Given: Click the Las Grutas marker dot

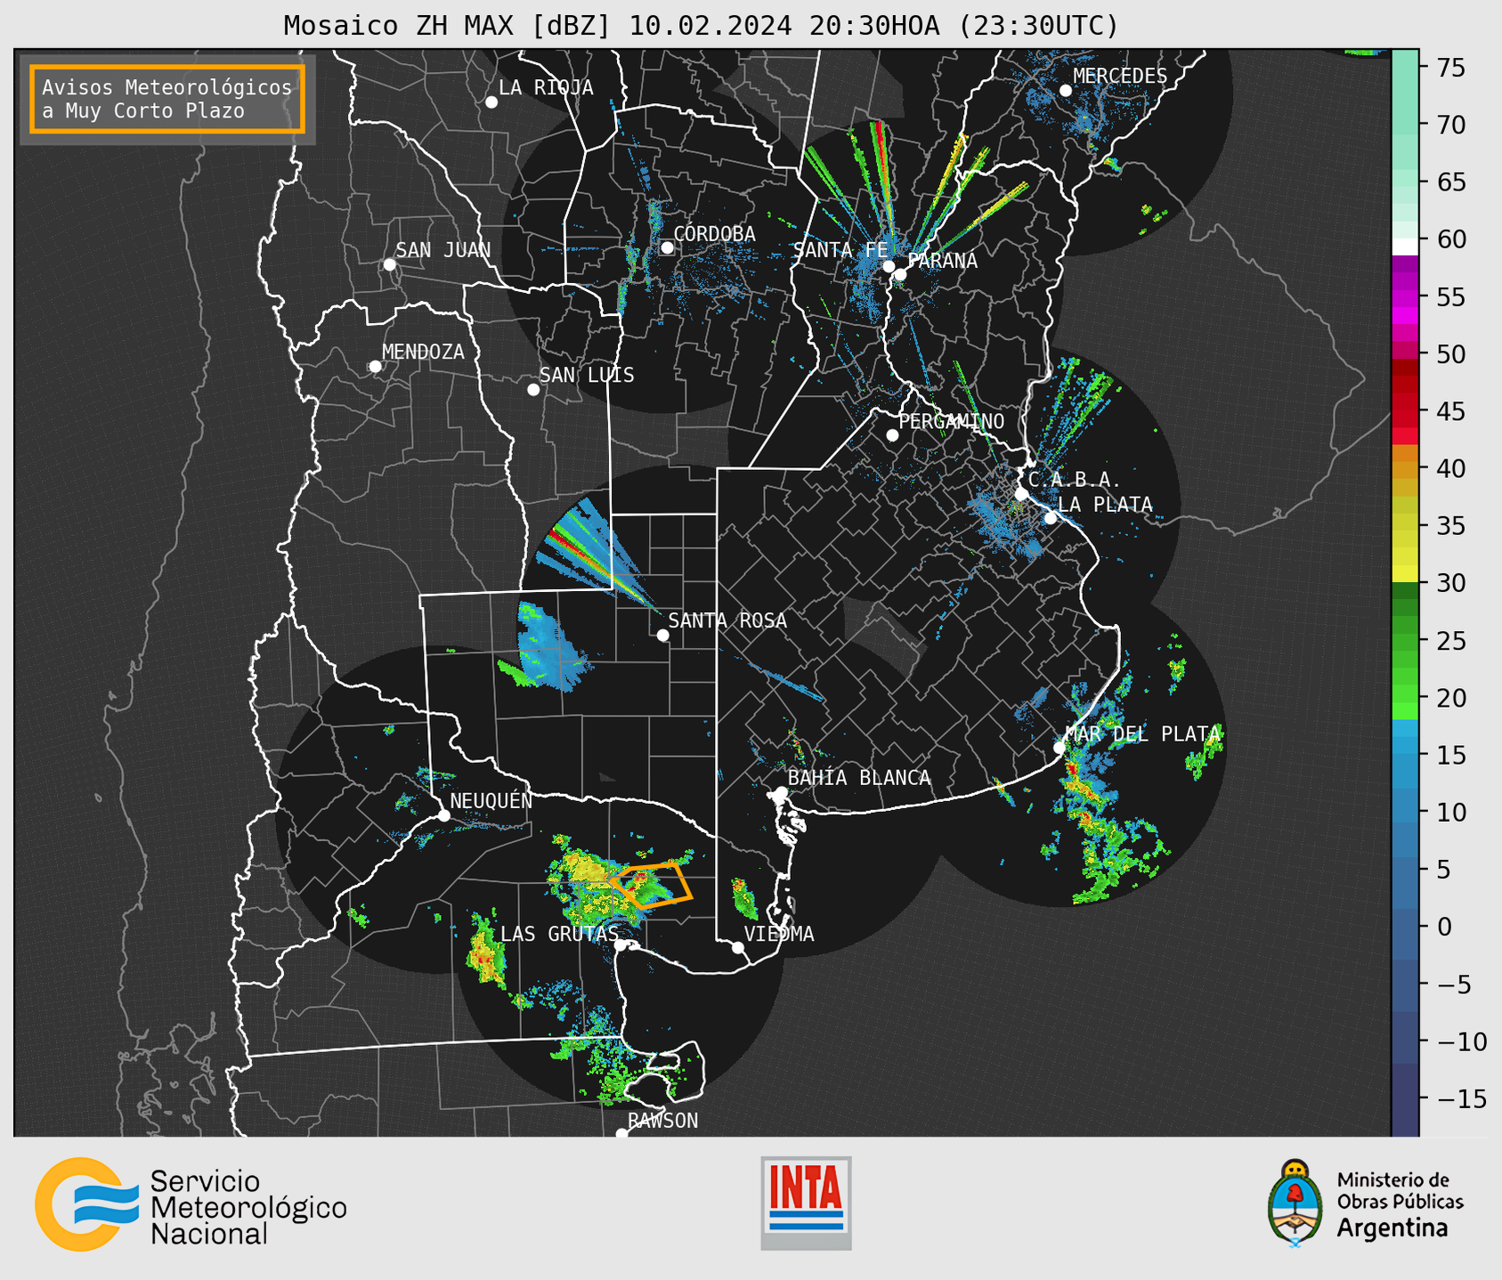Looking at the screenshot, I should (x=621, y=945).
